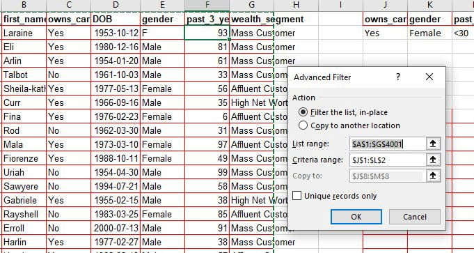Select the name cell Sheila-kath

tap(24, 89)
